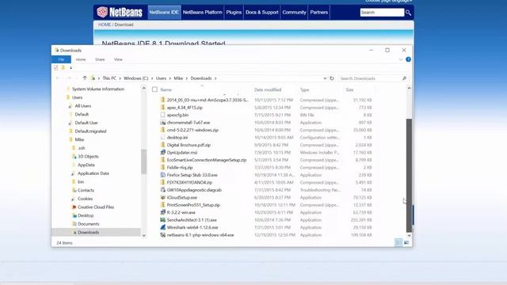Click quick access properties icon in title bar

point(55,67)
